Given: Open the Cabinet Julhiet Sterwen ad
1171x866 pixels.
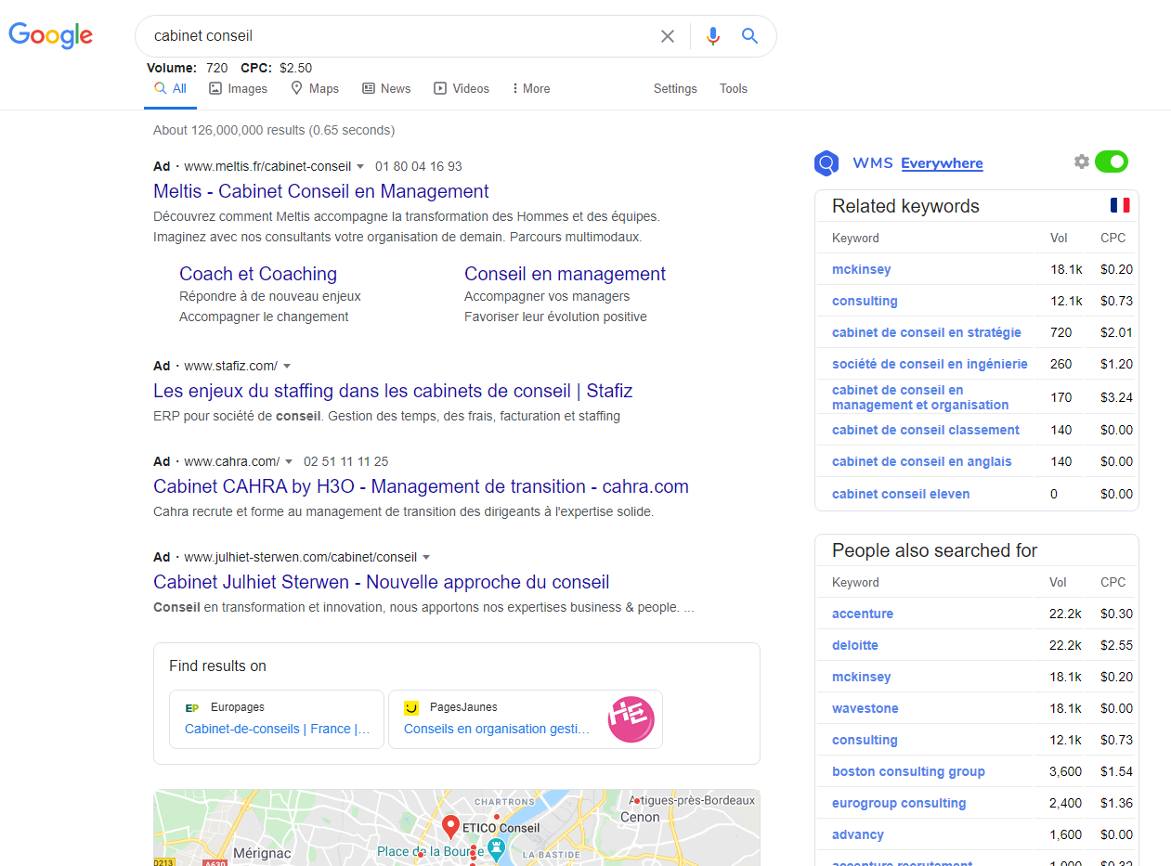Looking at the screenshot, I should point(382,582).
